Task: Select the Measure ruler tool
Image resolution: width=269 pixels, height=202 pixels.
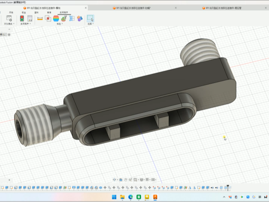Action: 40,19
